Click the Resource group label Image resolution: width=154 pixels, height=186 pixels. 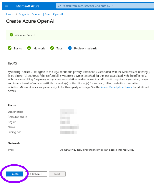pos(17,117)
